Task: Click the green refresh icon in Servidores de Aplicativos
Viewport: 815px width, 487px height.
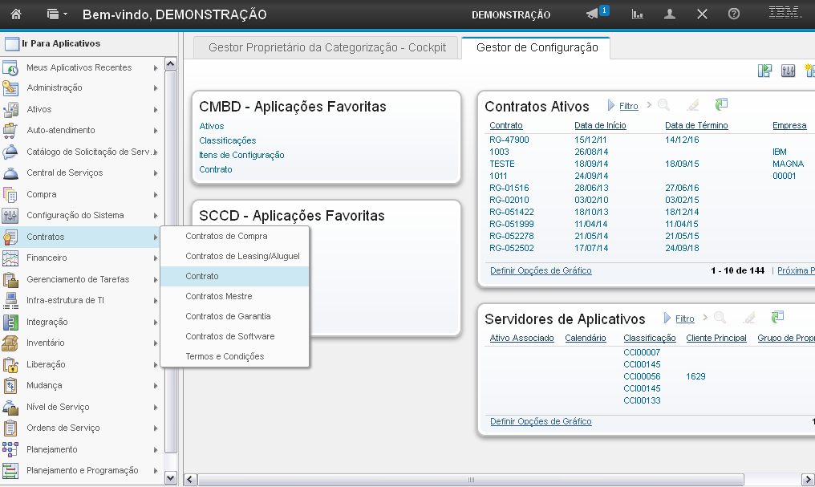Action: [777, 318]
